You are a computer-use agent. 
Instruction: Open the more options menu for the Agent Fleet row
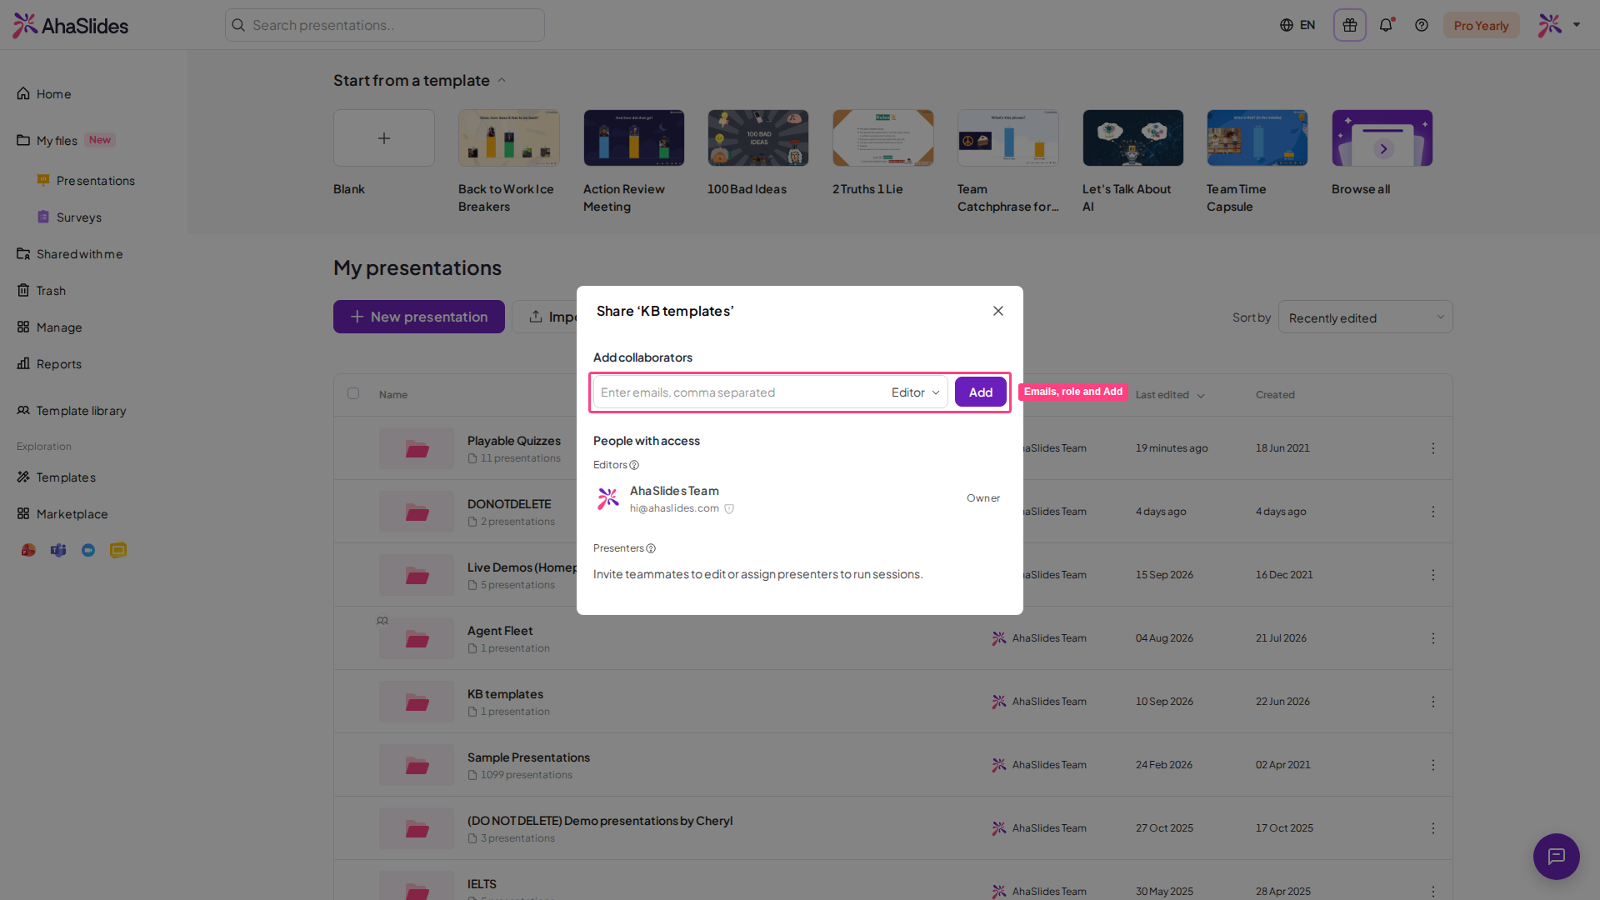pos(1433,638)
